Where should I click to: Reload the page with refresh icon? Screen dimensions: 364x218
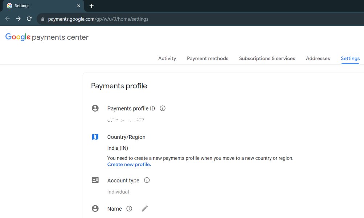tap(29, 19)
